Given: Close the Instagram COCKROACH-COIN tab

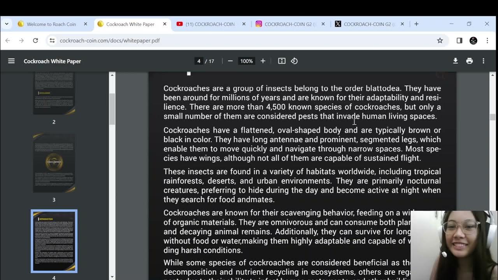Looking at the screenshot, I should (323, 24).
